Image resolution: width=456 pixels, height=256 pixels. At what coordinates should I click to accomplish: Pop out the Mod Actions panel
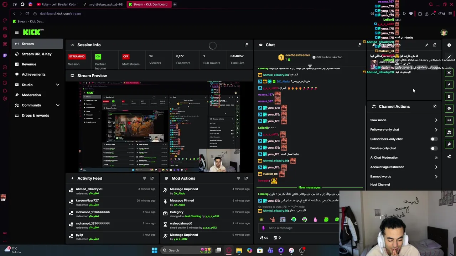pyautogui.click(x=246, y=178)
